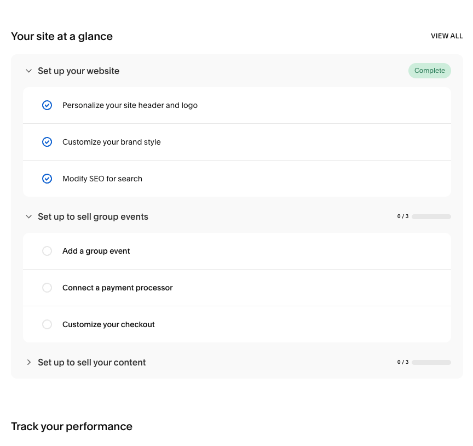Expand the Set up to sell your content chevron
Image resolution: width=473 pixels, height=446 pixels.
(29, 362)
